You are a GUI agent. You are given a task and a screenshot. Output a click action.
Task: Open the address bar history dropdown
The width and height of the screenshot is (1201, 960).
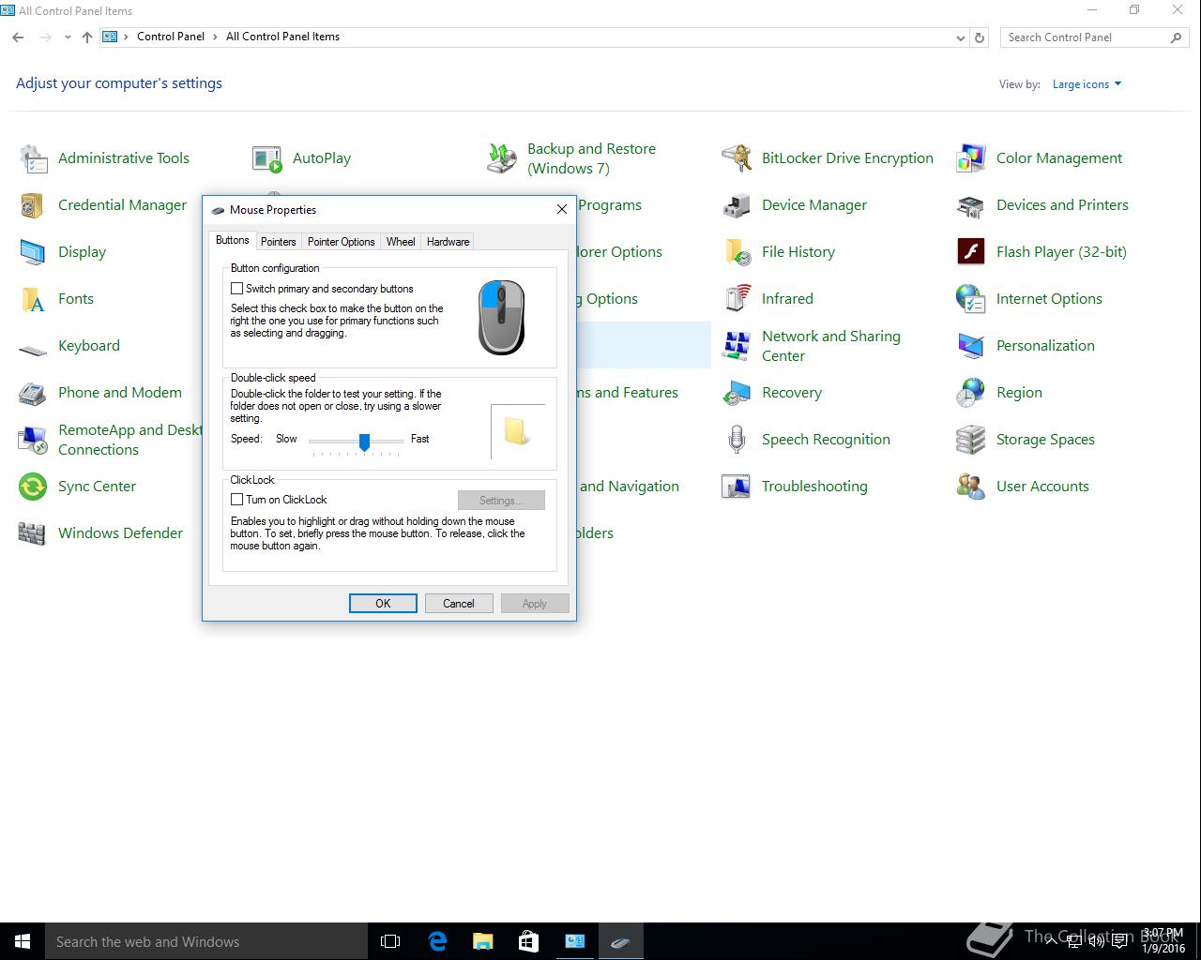pos(960,37)
